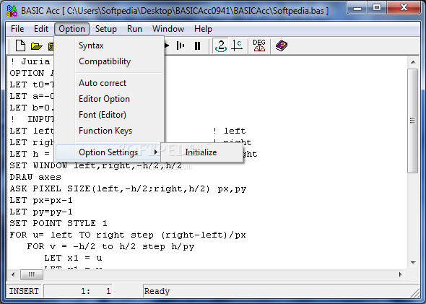Click the Step execution toolbar icon

181,45
